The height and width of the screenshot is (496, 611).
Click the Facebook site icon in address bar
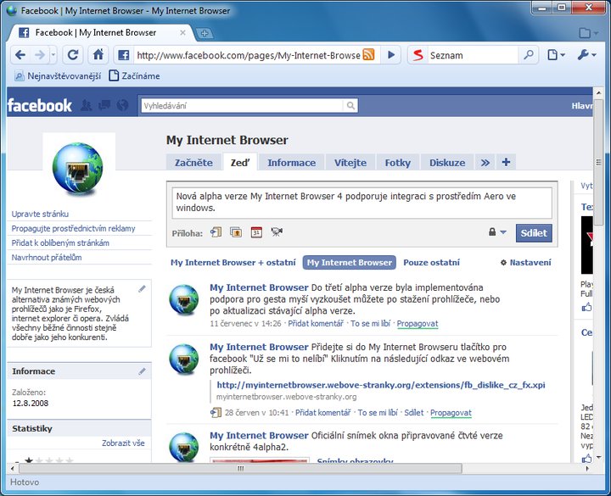pyautogui.click(x=124, y=55)
